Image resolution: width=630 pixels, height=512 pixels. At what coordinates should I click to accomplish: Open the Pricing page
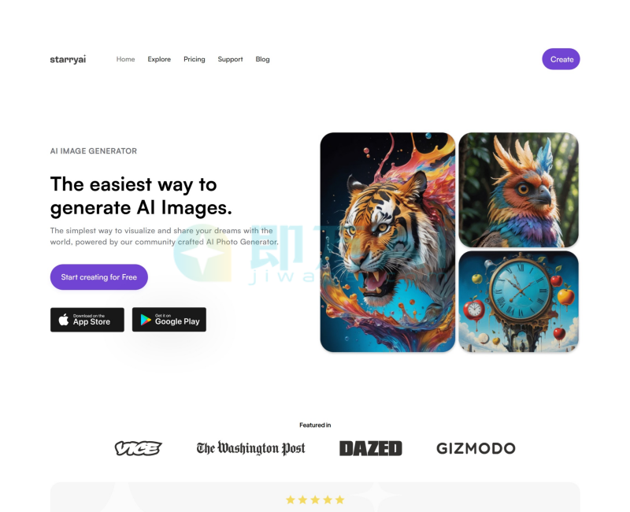point(194,59)
